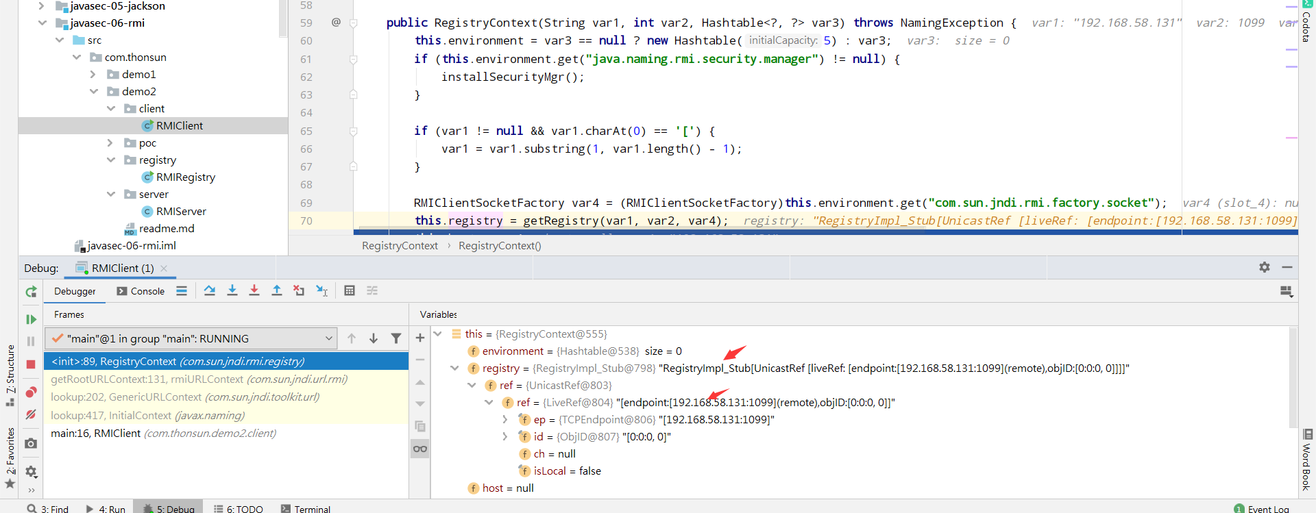Expand id ObjID@807 node
1316x513 pixels.
click(505, 437)
